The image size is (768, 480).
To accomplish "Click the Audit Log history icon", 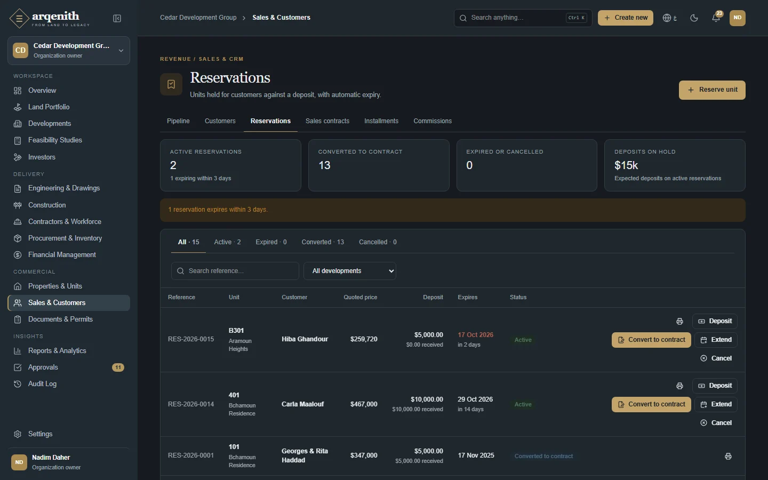I will click(x=18, y=384).
